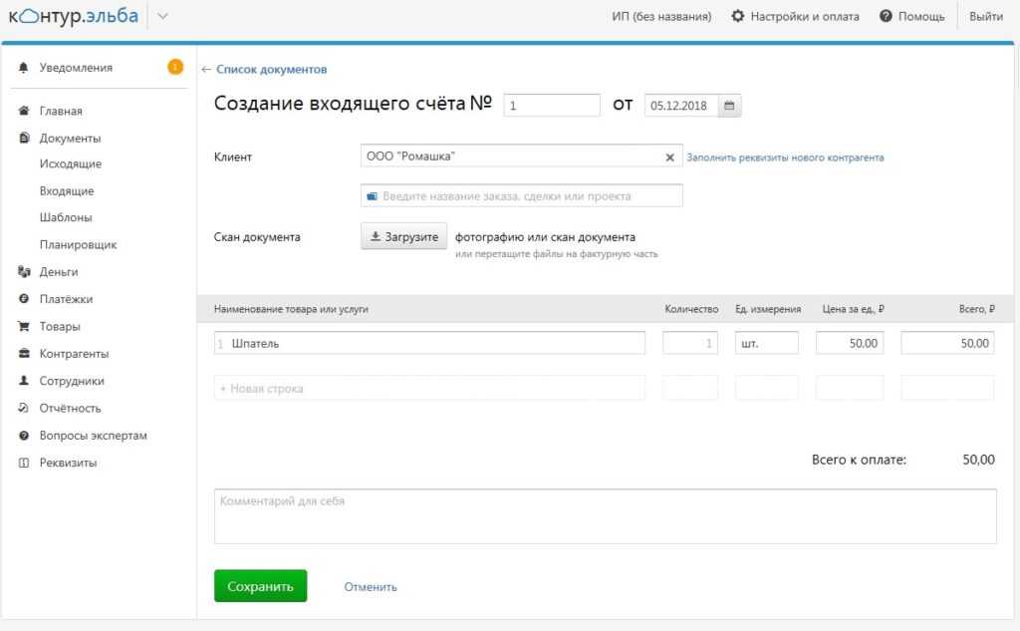Clear the client field with the X icon
This screenshot has height=631, width=1020.
(669, 158)
